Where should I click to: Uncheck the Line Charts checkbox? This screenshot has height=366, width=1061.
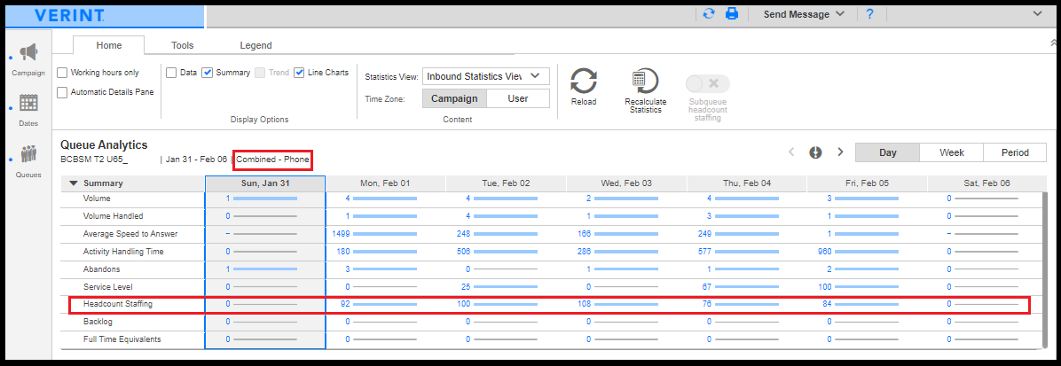point(299,73)
